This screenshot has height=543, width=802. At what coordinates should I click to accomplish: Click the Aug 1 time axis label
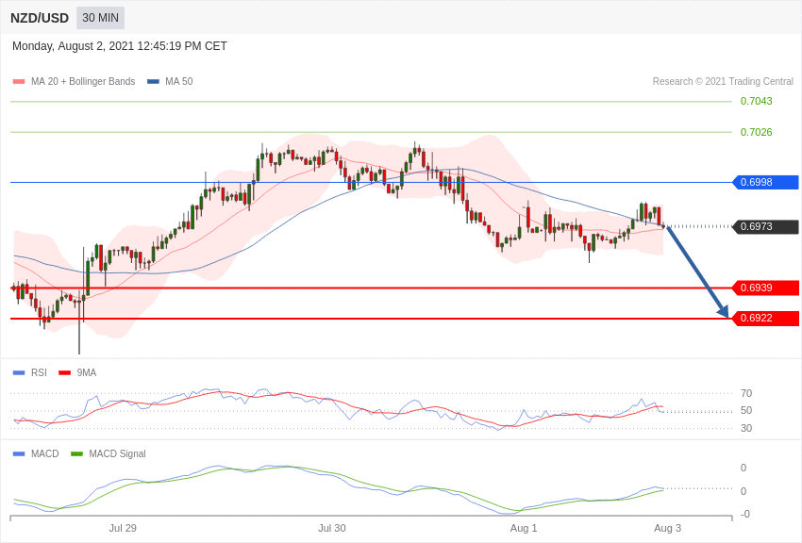pyautogui.click(x=524, y=528)
